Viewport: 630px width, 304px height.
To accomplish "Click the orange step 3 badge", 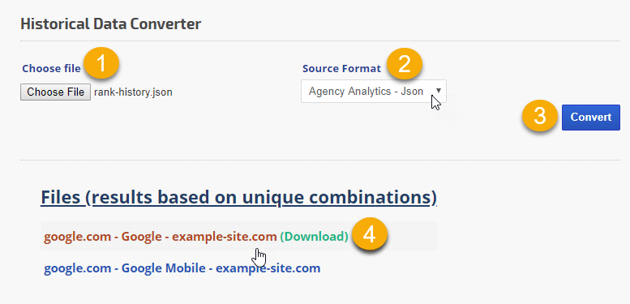I will coord(540,117).
